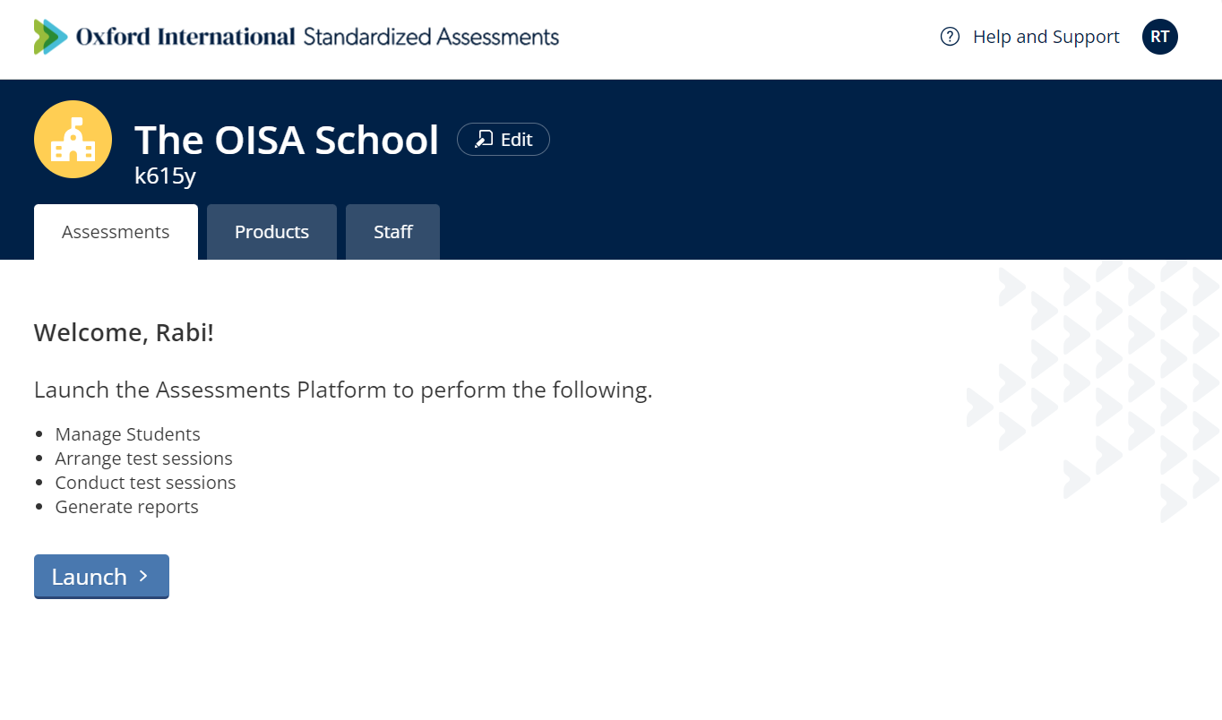
Task: Click the pencil icon inside Edit button
Action: [484, 139]
